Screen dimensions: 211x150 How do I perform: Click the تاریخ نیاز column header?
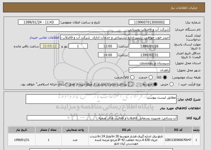(x=22, y=130)
